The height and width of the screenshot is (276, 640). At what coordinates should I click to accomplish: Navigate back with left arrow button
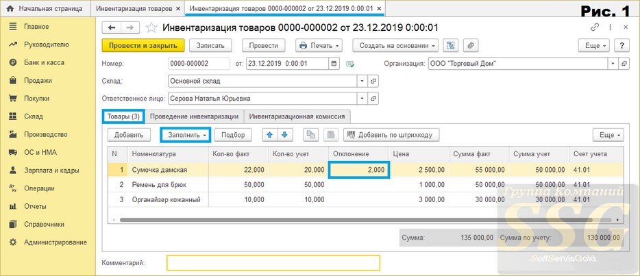click(111, 27)
